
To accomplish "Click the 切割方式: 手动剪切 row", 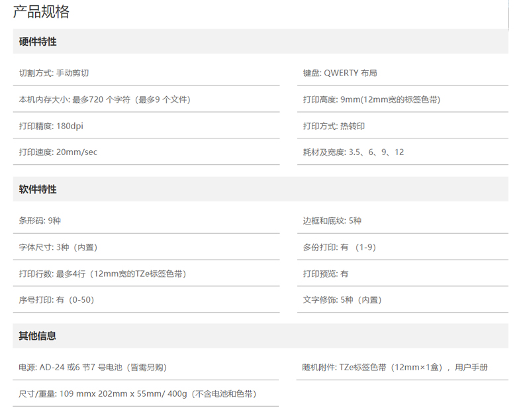I will 54,73.
